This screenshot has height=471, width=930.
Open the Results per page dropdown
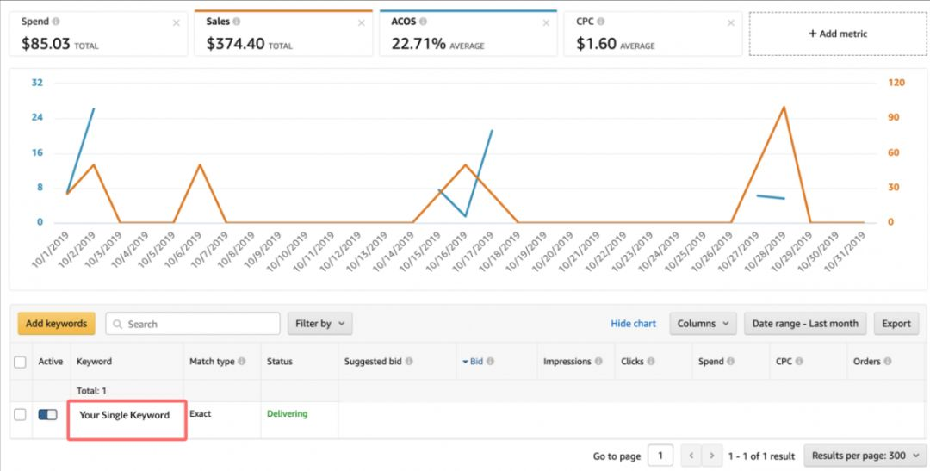pos(865,456)
